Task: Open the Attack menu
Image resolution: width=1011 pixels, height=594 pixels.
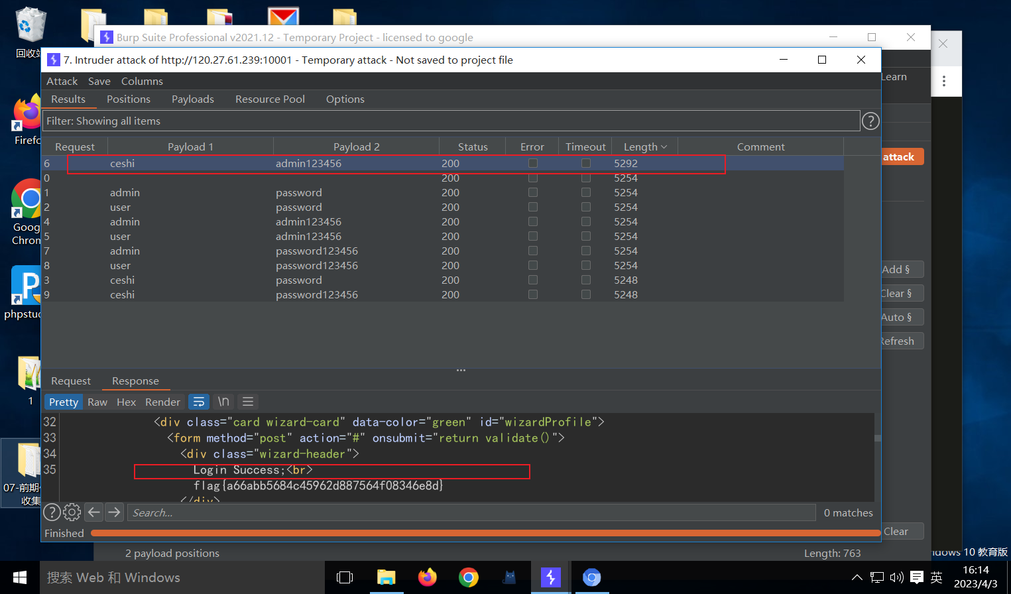Action: 62,81
